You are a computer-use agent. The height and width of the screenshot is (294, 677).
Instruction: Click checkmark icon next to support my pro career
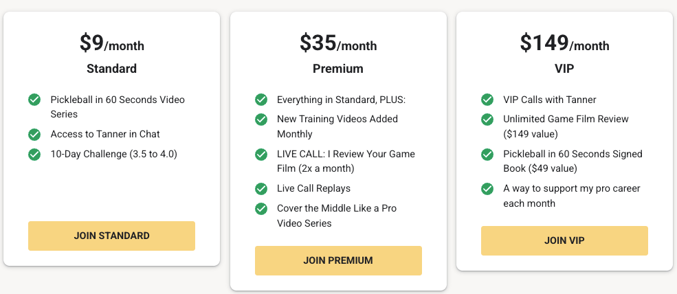(x=487, y=189)
